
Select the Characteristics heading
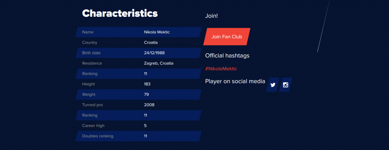click(120, 13)
